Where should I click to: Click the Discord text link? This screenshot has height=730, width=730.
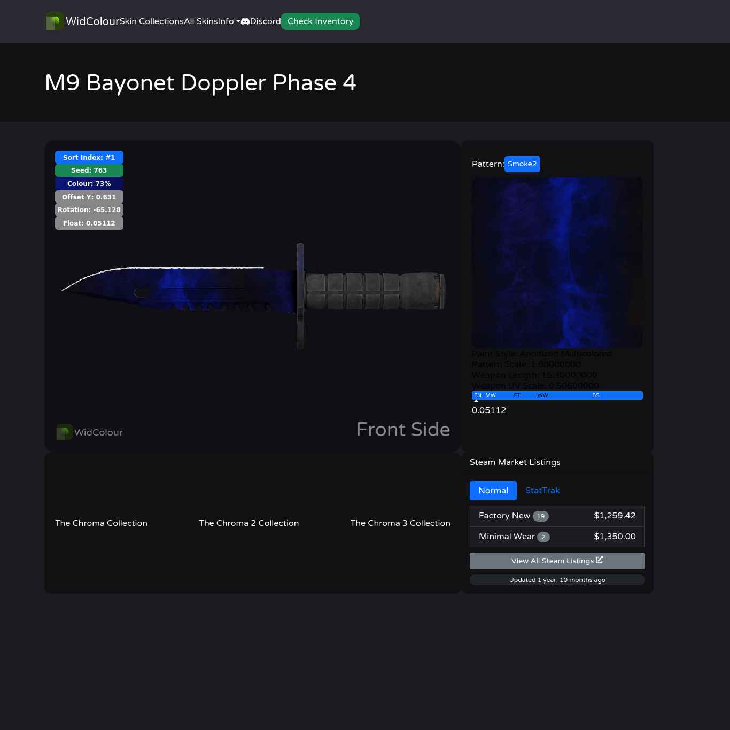point(266,21)
